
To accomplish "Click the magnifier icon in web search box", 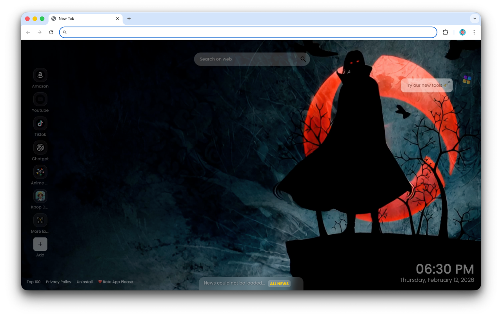I will pos(303,59).
